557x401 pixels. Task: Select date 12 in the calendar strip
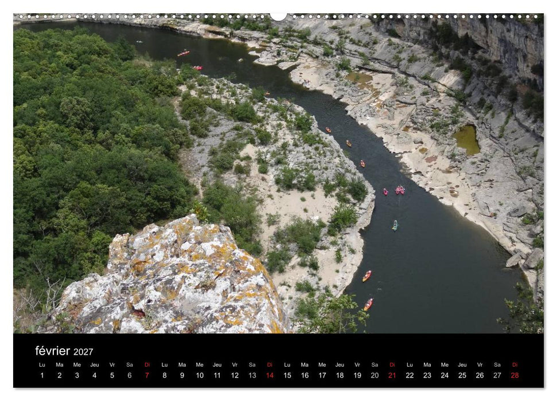tap(235, 375)
